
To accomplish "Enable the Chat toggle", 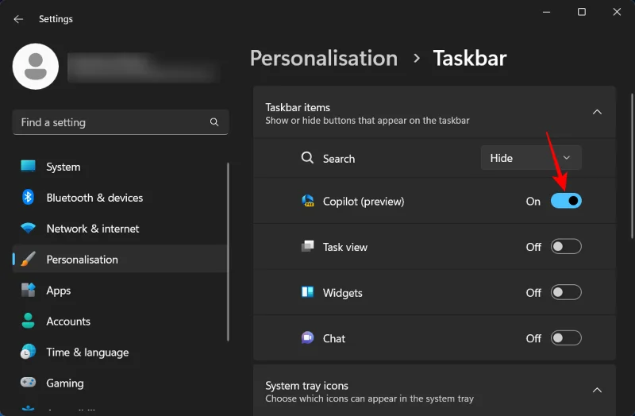I will 566,338.
